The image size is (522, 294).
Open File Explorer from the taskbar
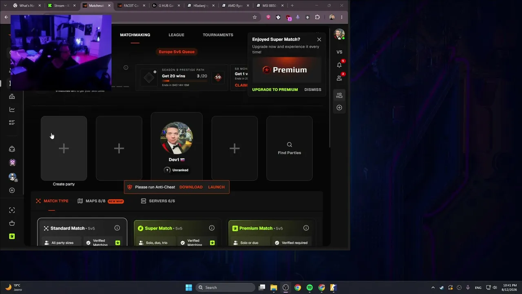point(274,287)
